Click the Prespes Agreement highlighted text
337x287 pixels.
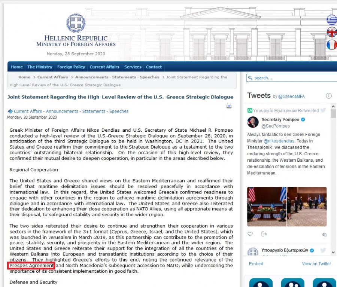pos(31,266)
